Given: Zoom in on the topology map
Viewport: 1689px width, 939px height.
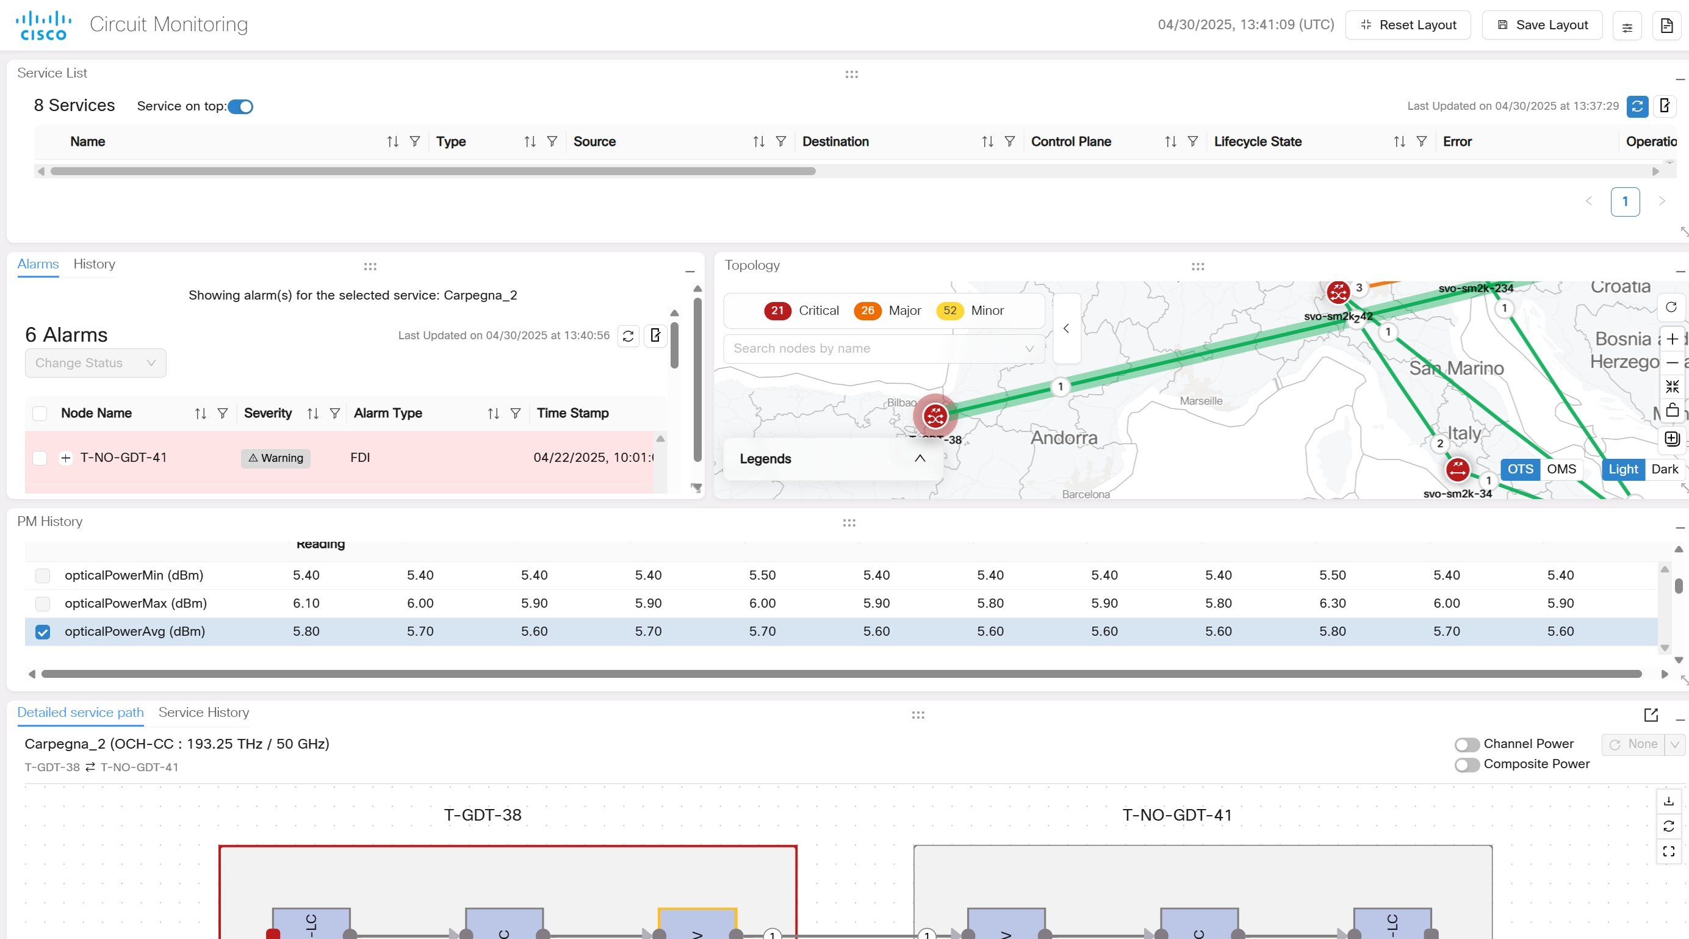Looking at the screenshot, I should pyautogui.click(x=1672, y=339).
